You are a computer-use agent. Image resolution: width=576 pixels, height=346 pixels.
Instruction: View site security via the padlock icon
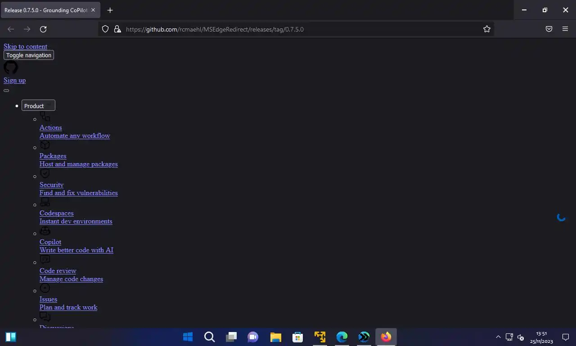pos(117,29)
